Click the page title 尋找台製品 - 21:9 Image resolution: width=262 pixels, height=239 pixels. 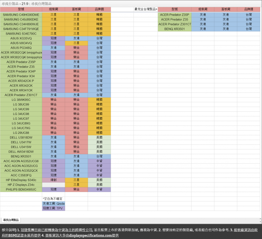pyautogui.click(x=27, y=4)
